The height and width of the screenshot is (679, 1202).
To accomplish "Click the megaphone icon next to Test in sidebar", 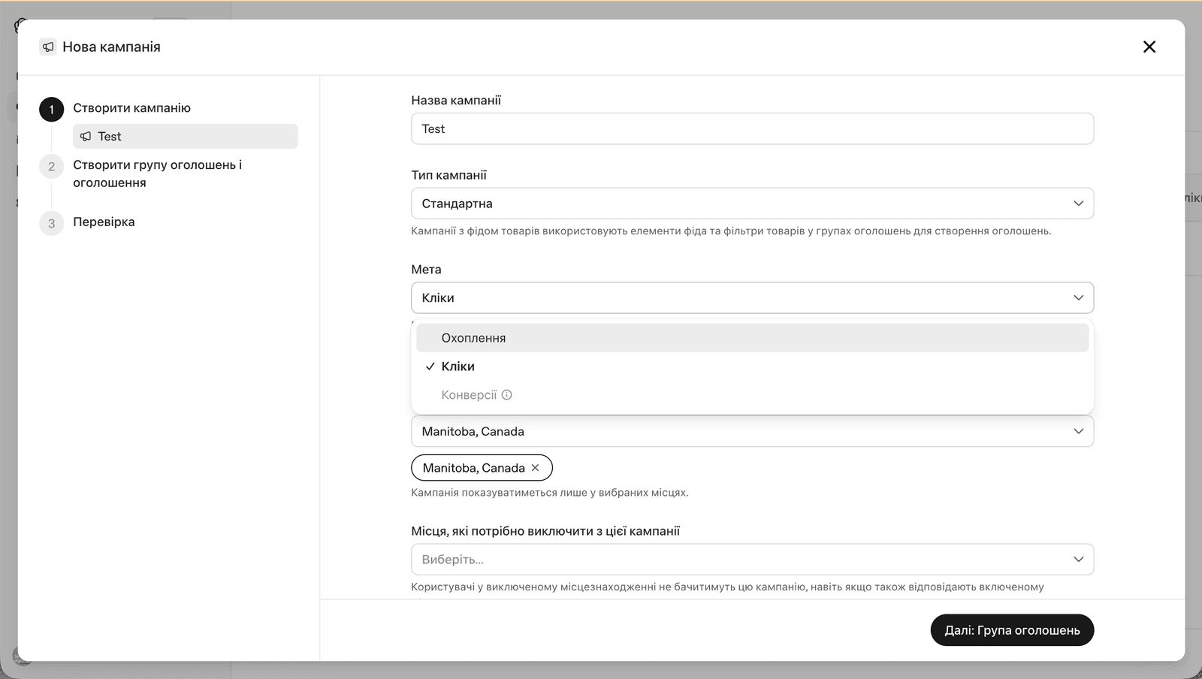I will (86, 137).
